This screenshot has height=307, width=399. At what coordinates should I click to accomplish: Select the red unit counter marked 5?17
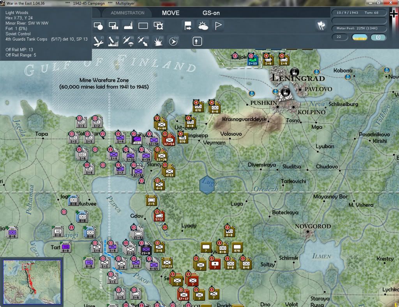point(159,216)
